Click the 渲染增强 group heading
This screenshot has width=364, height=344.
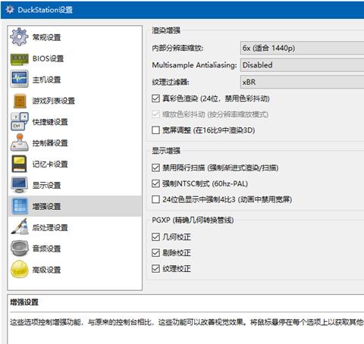(x=166, y=30)
